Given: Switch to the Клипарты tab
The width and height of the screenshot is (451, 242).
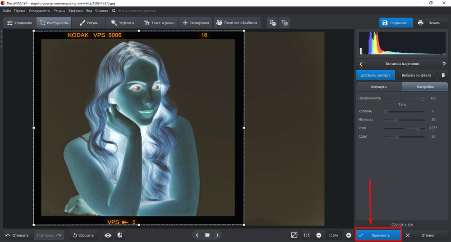Looking at the screenshot, I should (x=378, y=87).
